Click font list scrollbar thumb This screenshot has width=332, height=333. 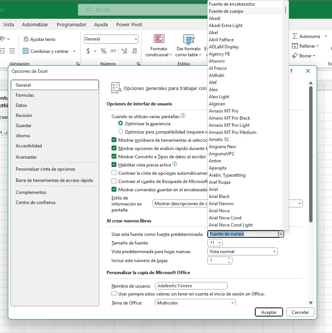[x=286, y=10]
